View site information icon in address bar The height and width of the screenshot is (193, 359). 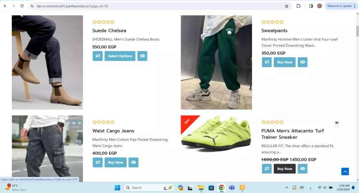pos(32,6)
